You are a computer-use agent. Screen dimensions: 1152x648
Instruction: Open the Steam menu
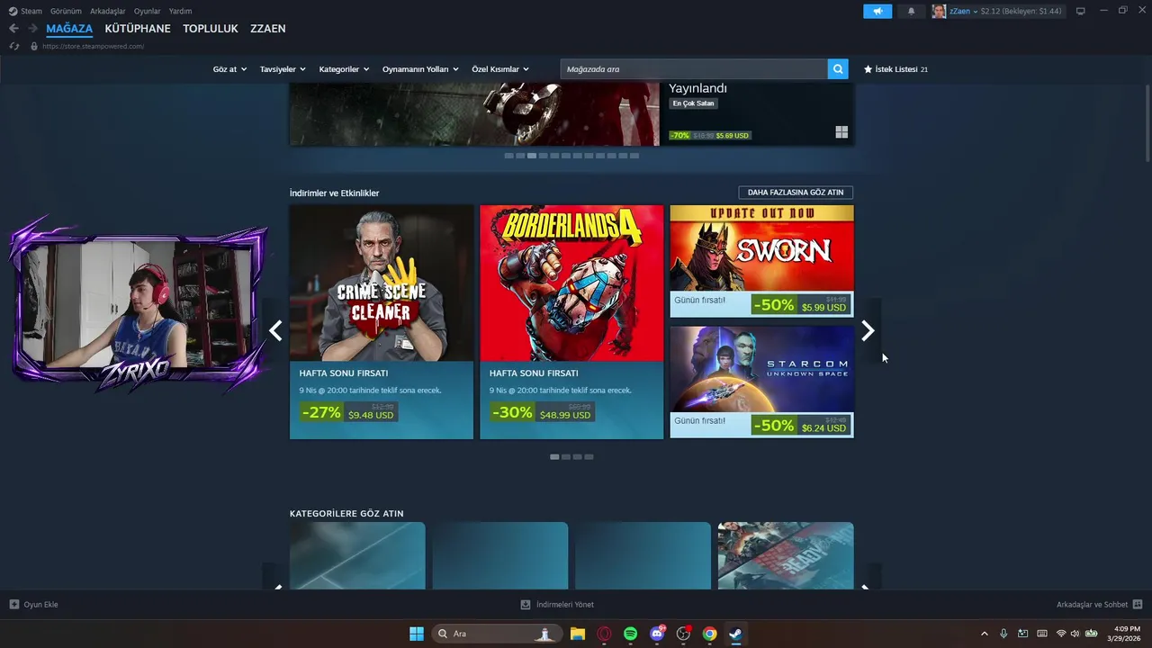[26, 11]
